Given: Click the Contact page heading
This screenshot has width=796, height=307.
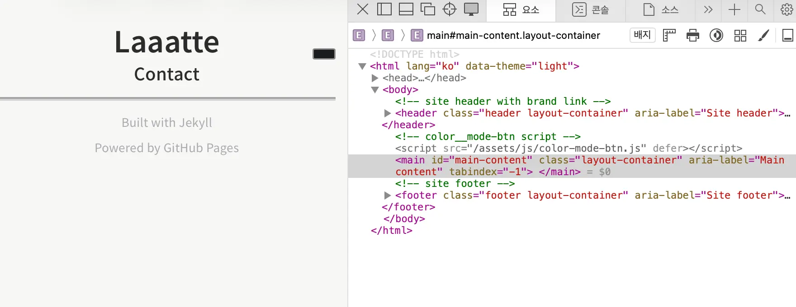Looking at the screenshot, I should pyautogui.click(x=167, y=74).
